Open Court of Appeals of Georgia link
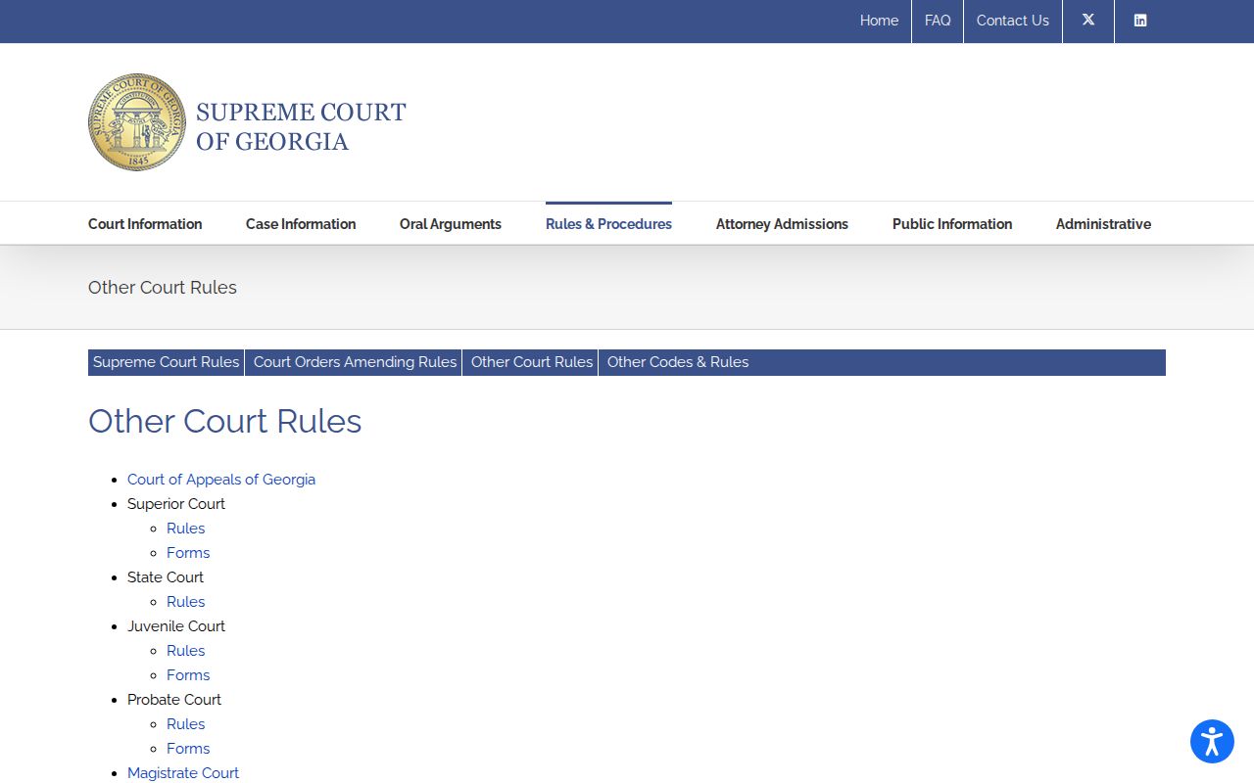Screen dimensions: 1254x783 click(221, 480)
